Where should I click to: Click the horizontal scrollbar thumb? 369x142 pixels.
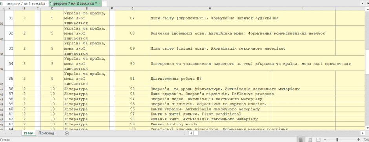tap(196, 133)
